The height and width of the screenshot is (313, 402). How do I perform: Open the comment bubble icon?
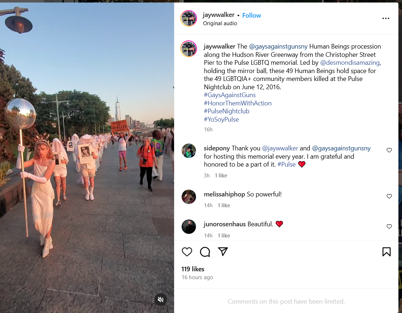click(205, 252)
